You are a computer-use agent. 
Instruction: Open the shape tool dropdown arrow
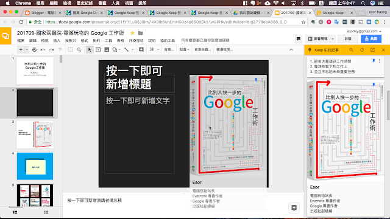120,50
